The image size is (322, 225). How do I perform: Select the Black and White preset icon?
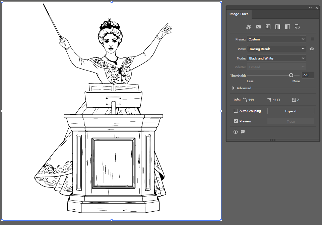coord(287,27)
